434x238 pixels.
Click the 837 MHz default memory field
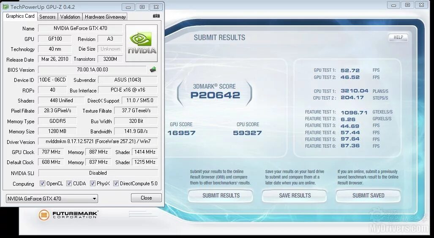click(98, 162)
